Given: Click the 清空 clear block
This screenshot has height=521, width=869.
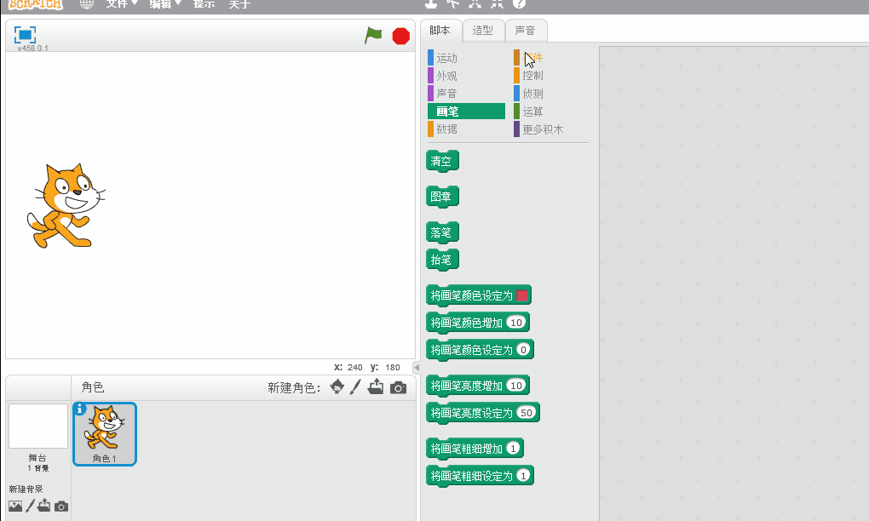Looking at the screenshot, I should pos(442,161).
